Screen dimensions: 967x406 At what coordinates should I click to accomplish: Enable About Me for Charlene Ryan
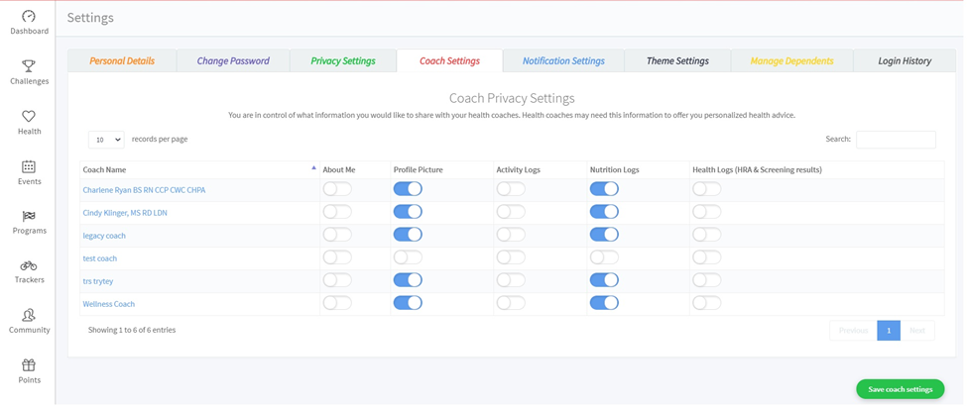337,189
